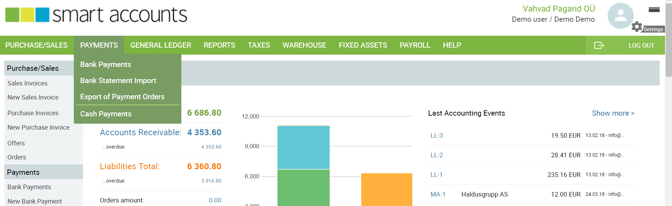
Task: Open New Purchase Invoice in sidebar
Action: pyautogui.click(x=39, y=128)
